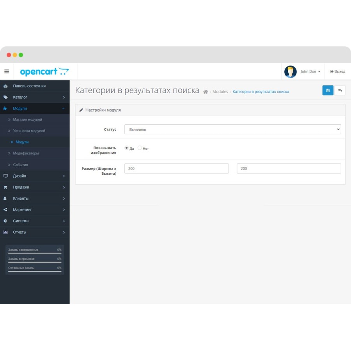Select the highlighted Модули submenu item
351x351 pixels.
click(35, 142)
